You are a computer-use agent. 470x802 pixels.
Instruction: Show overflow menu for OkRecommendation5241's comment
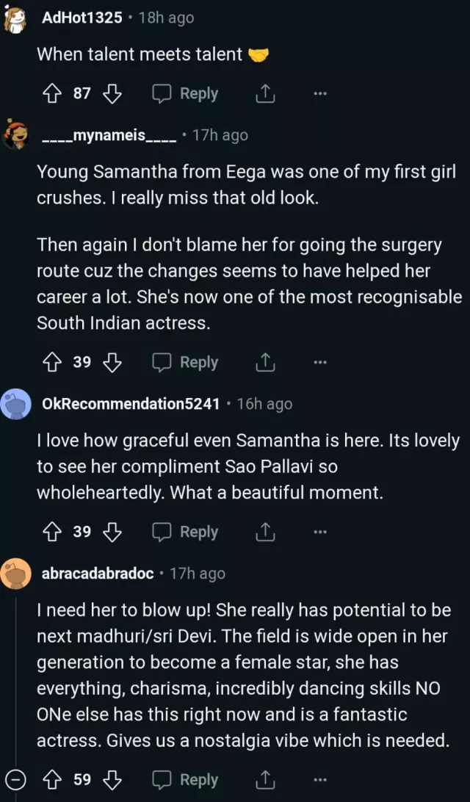319,532
